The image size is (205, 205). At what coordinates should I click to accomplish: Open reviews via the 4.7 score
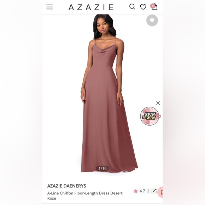pyautogui.click(x=142, y=191)
